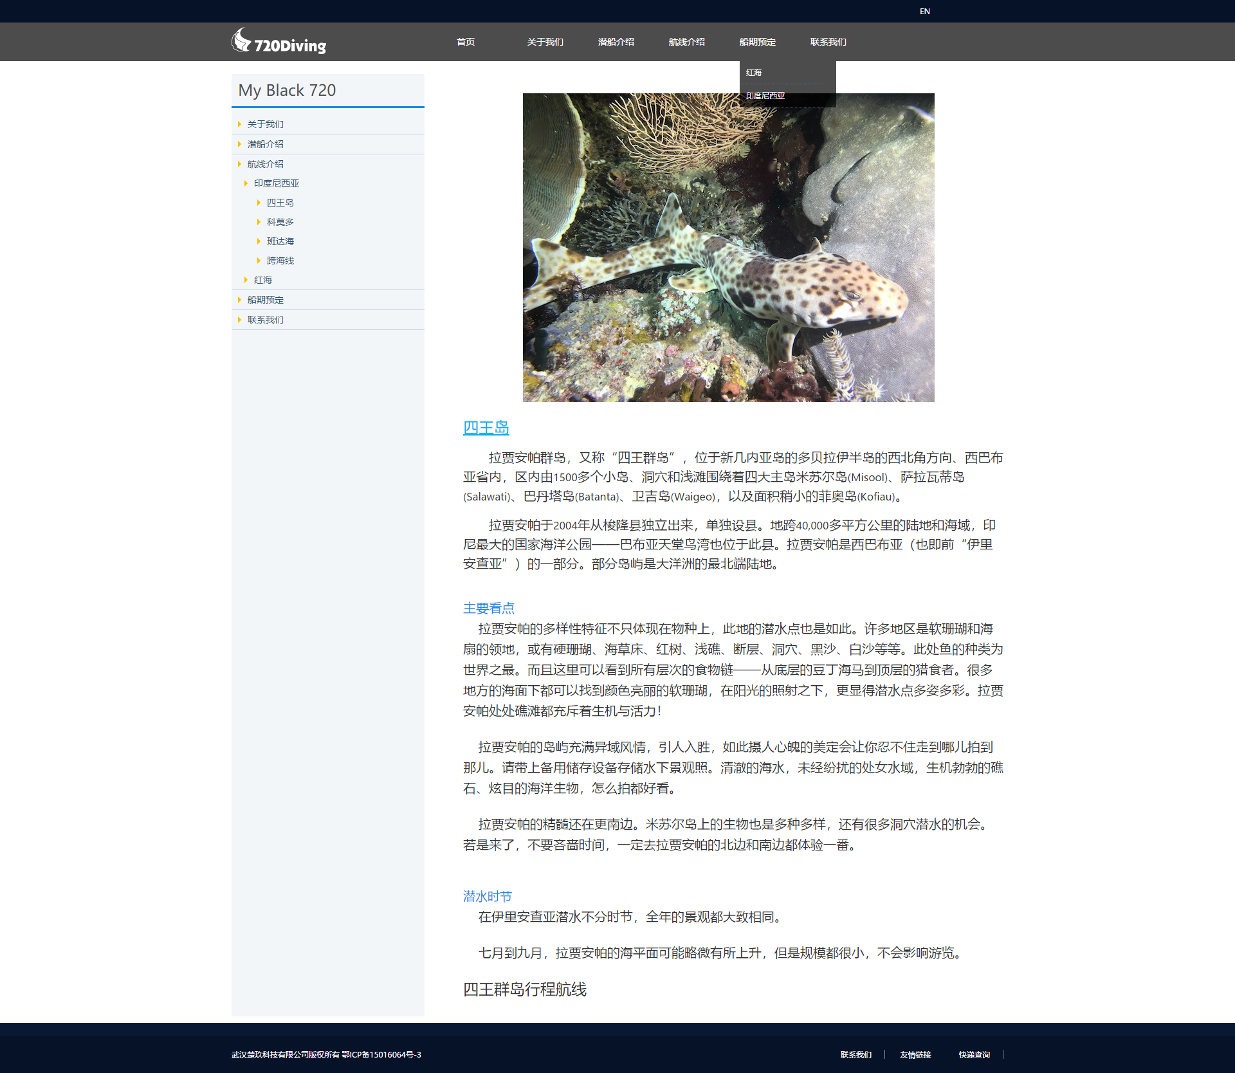The width and height of the screenshot is (1235, 1073).
Task: Open 联系我们 in the top navigation bar
Action: click(x=828, y=42)
